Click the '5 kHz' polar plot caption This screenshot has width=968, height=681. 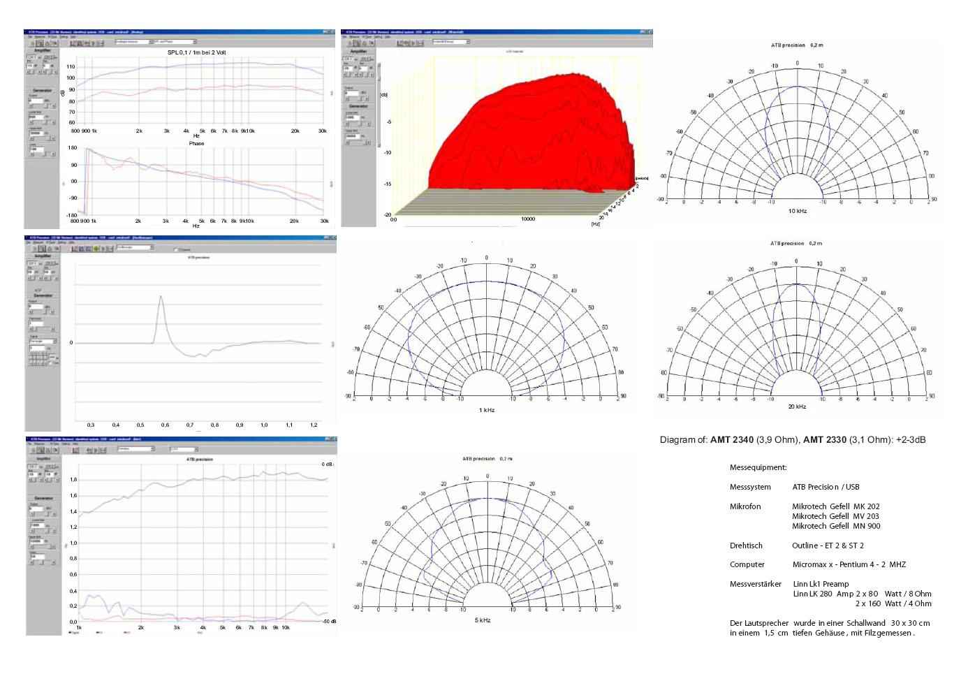(x=483, y=620)
